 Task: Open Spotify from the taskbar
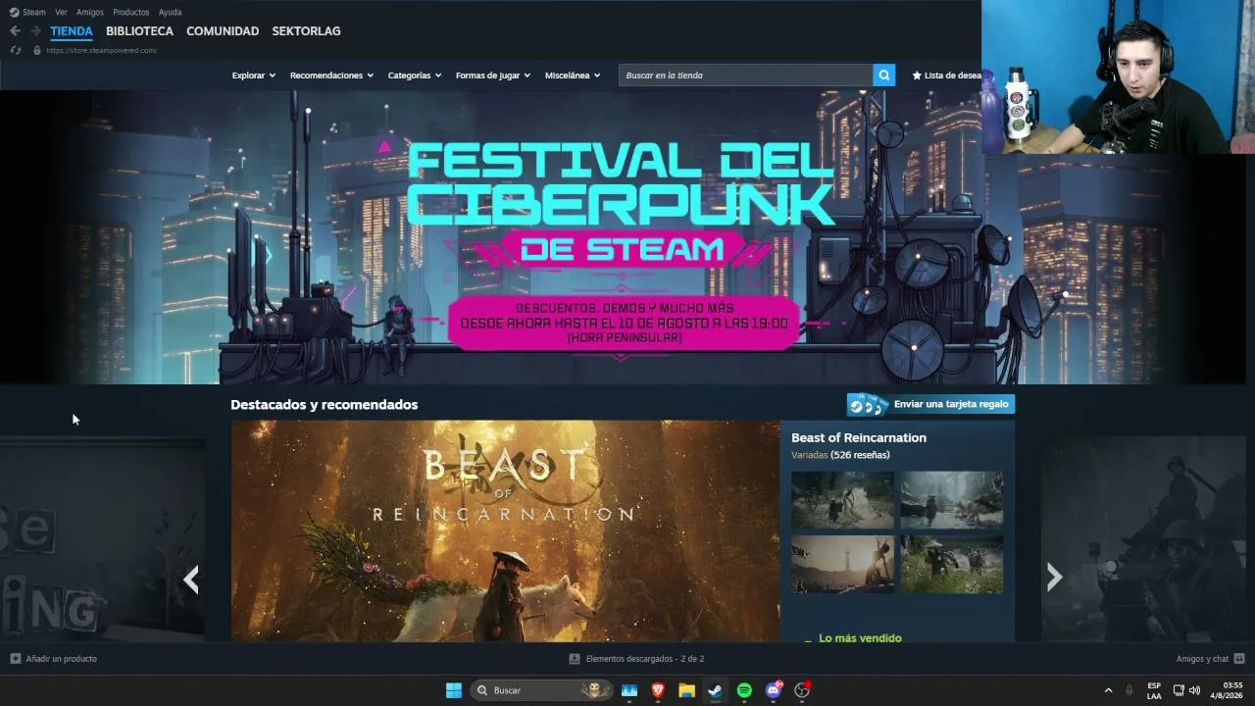coord(744,690)
